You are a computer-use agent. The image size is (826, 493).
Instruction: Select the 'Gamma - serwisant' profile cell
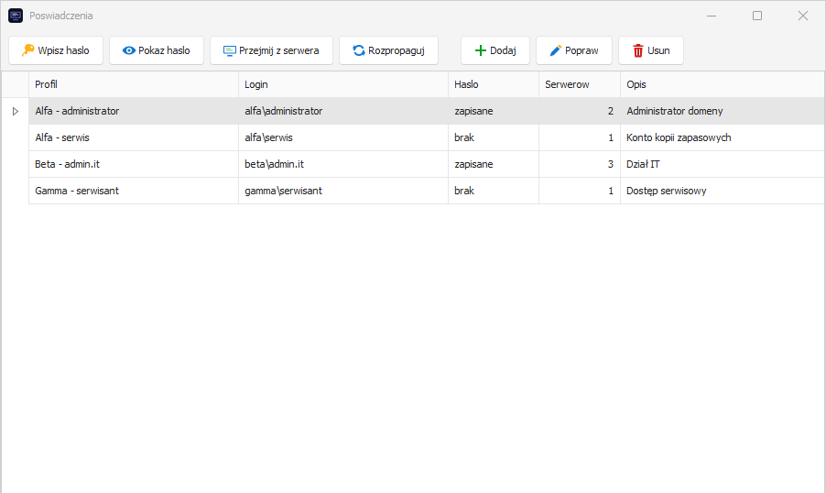point(134,191)
